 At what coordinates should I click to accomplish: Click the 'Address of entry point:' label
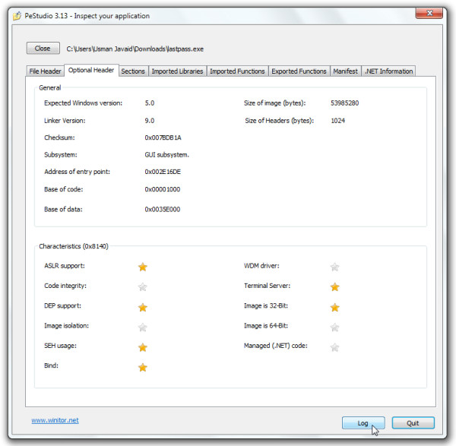pyautogui.click(x=77, y=172)
